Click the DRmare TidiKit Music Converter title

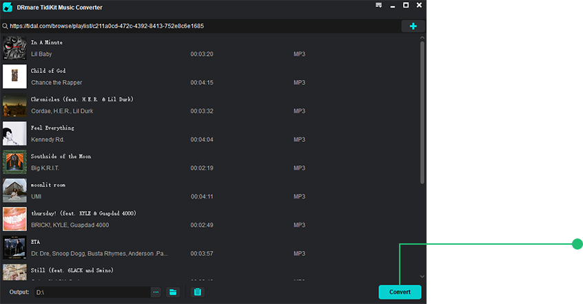click(x=59, y=8)
